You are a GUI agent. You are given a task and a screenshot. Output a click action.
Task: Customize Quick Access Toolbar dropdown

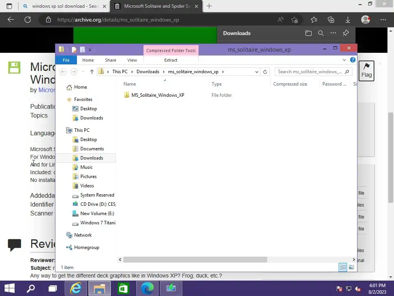click(x=90, y=50)
